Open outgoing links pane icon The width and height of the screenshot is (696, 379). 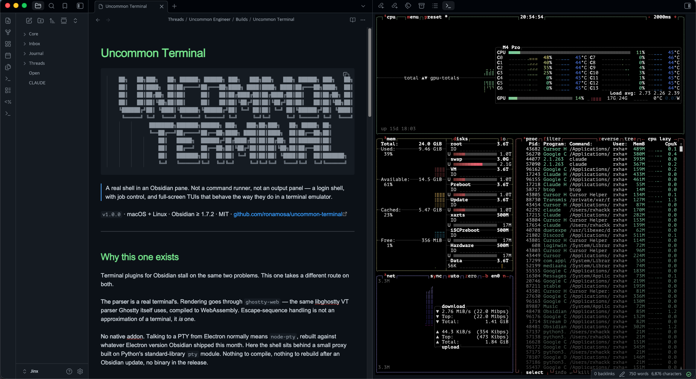(x=394, y=6)
